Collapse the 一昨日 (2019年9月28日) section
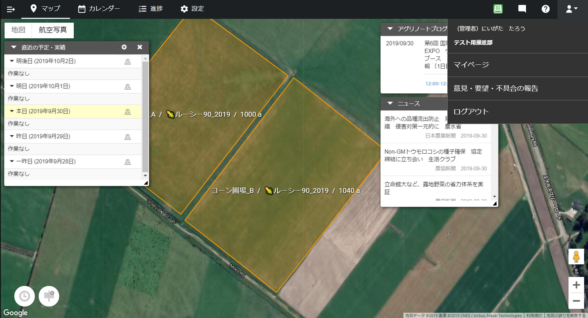 [12, 162]
